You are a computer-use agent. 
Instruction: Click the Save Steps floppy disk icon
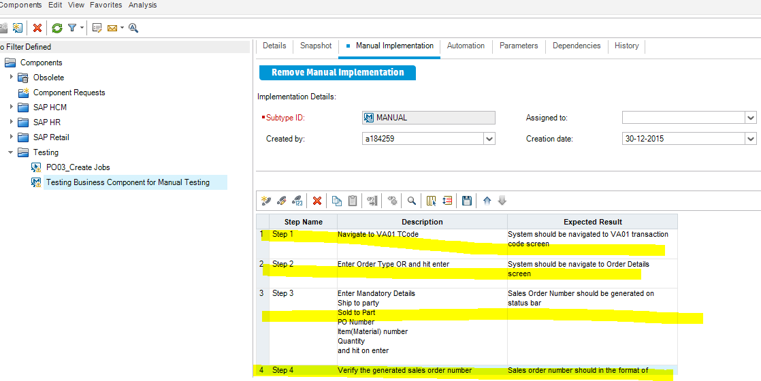coord(467,201)
